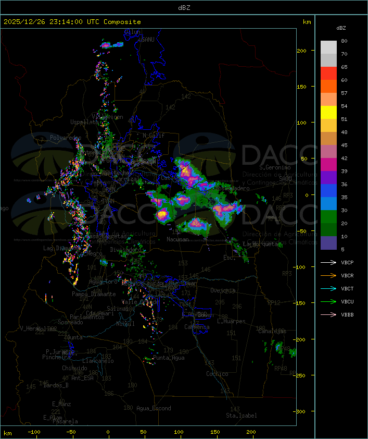Click the Parlamentos place label
This screenshot has width=368, height=439.
tap(87, 317)
